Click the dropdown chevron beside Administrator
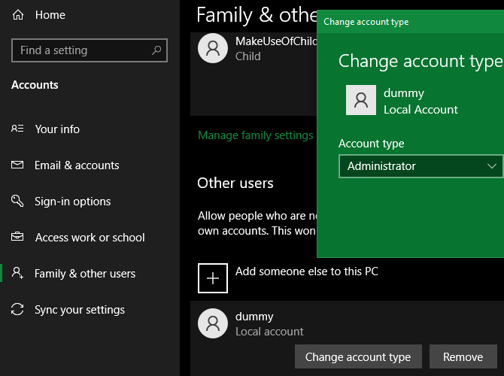Image resolution: width=504 pixels, height=376 pixels. 492,166
